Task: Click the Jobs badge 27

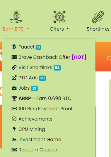Action: pyautogui.click(x=34, y=88)
